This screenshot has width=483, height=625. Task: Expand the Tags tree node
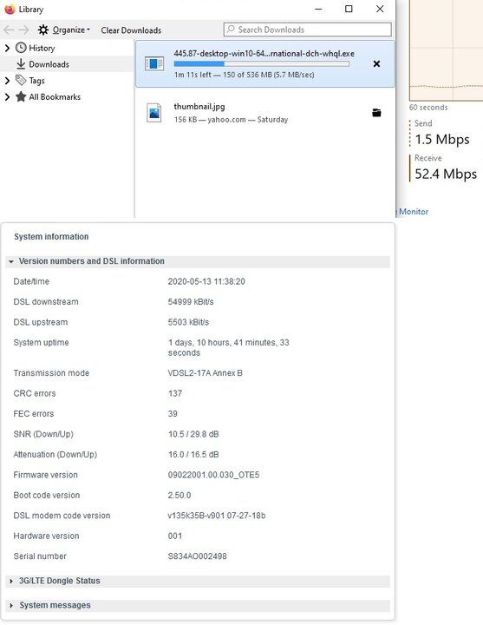tap(7, 81)
